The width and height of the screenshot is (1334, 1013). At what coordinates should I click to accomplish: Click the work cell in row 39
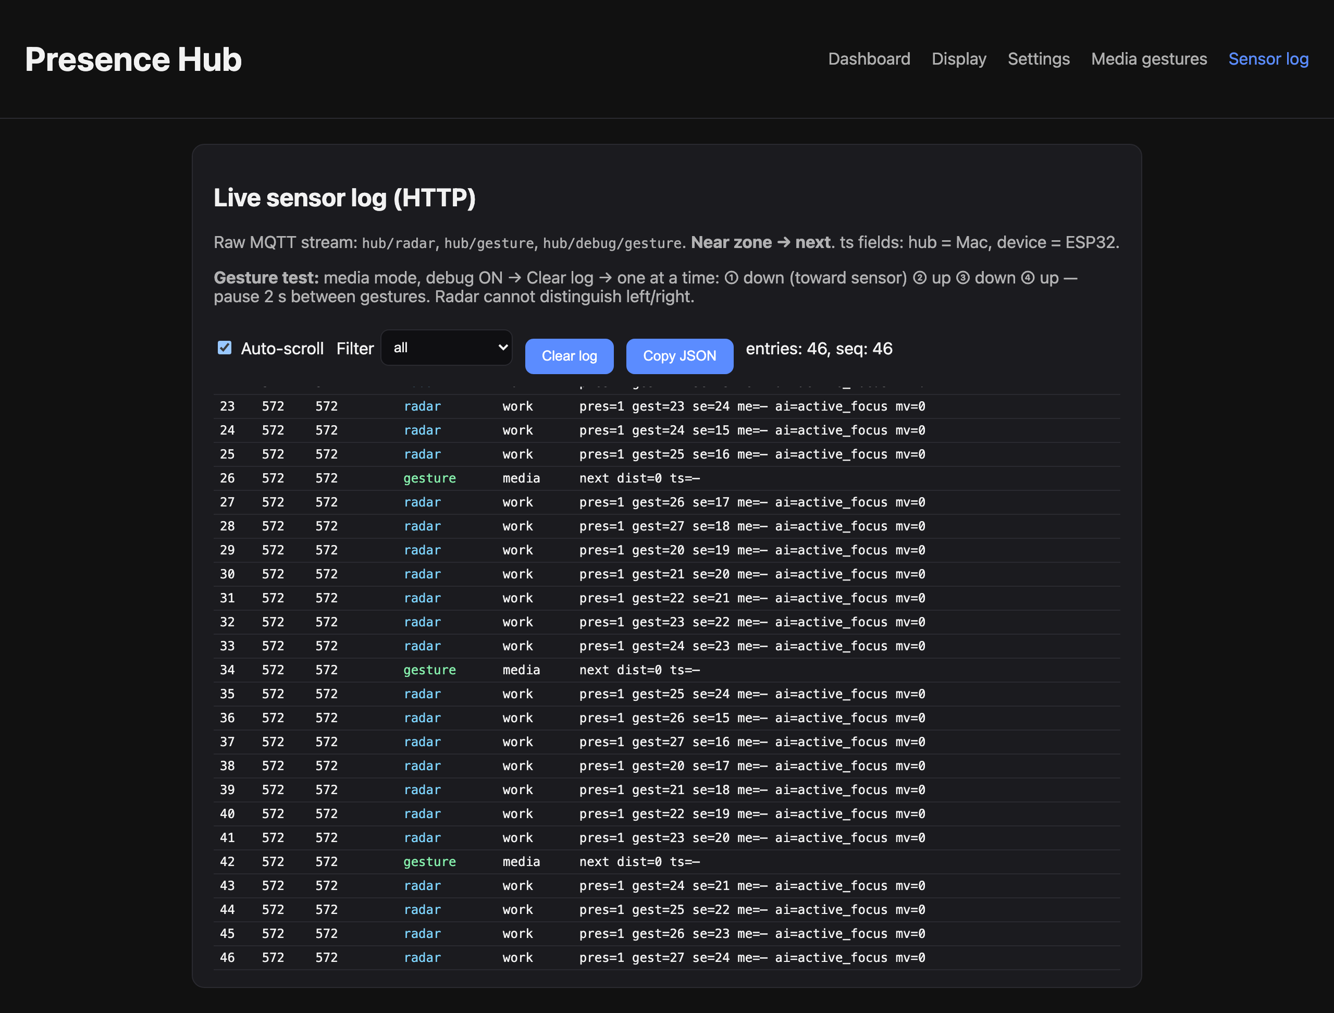(x=517, y=790)
